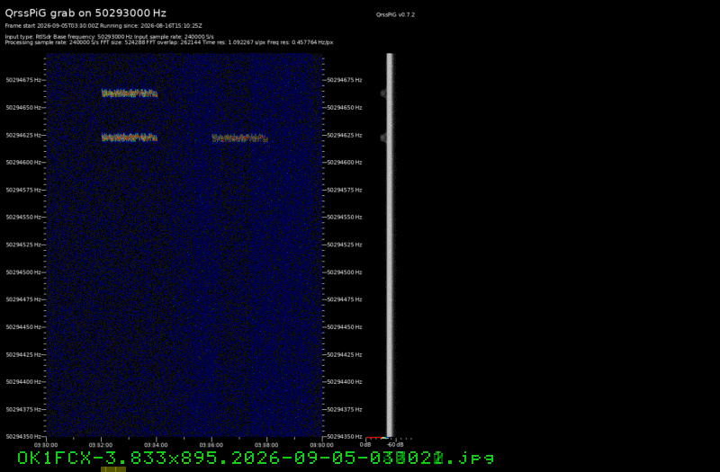Click the 50294500 Hz label on the left axis

click(x=23, y=272)
